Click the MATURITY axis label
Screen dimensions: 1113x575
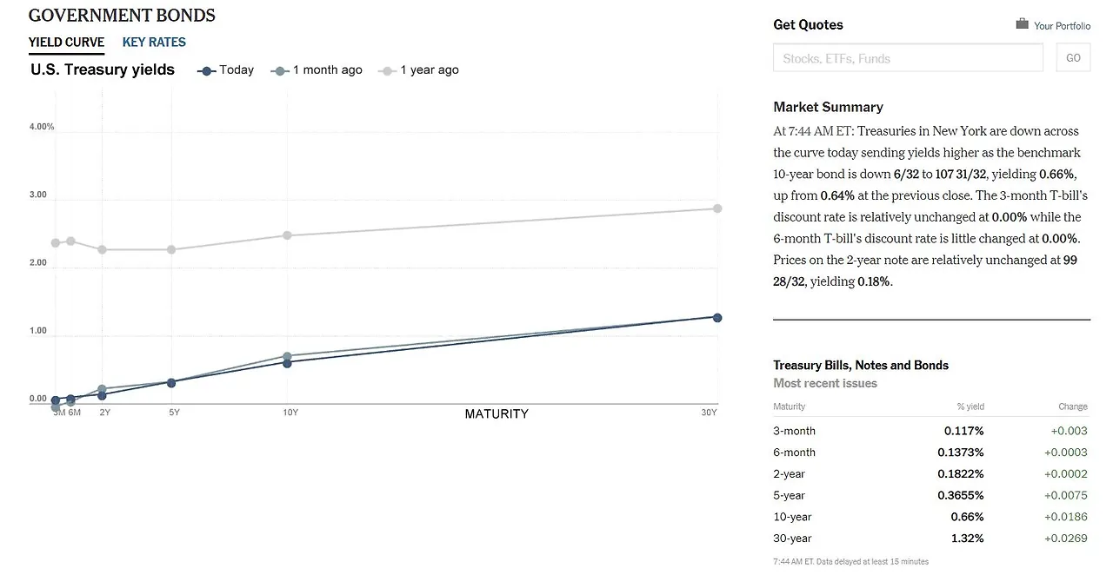pos(497,414)
